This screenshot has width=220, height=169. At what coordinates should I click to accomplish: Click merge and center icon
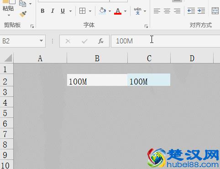coord(215,11)
